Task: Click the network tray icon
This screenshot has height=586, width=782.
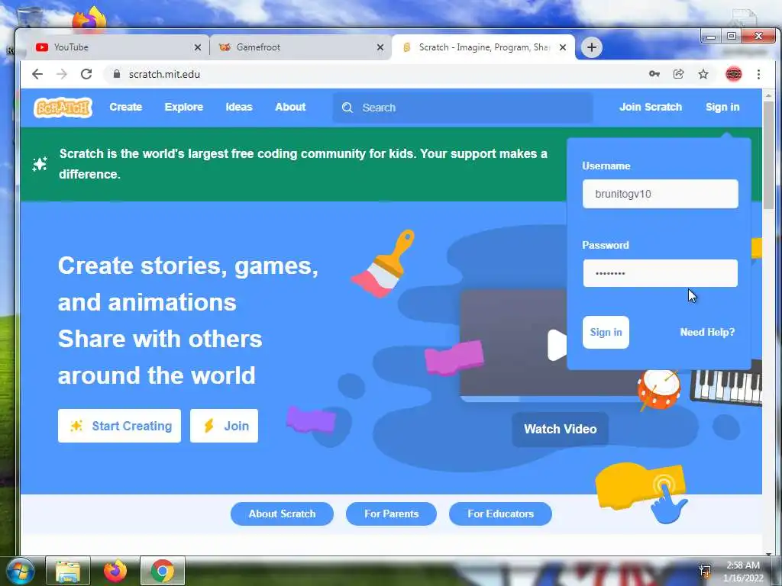Action: (x=705, y=571)
